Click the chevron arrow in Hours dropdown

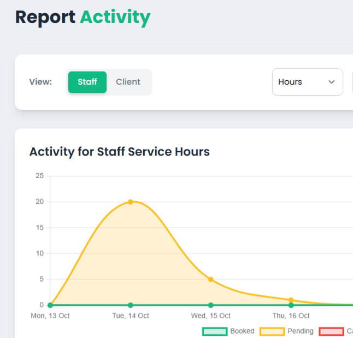click(x=331, y=82)
